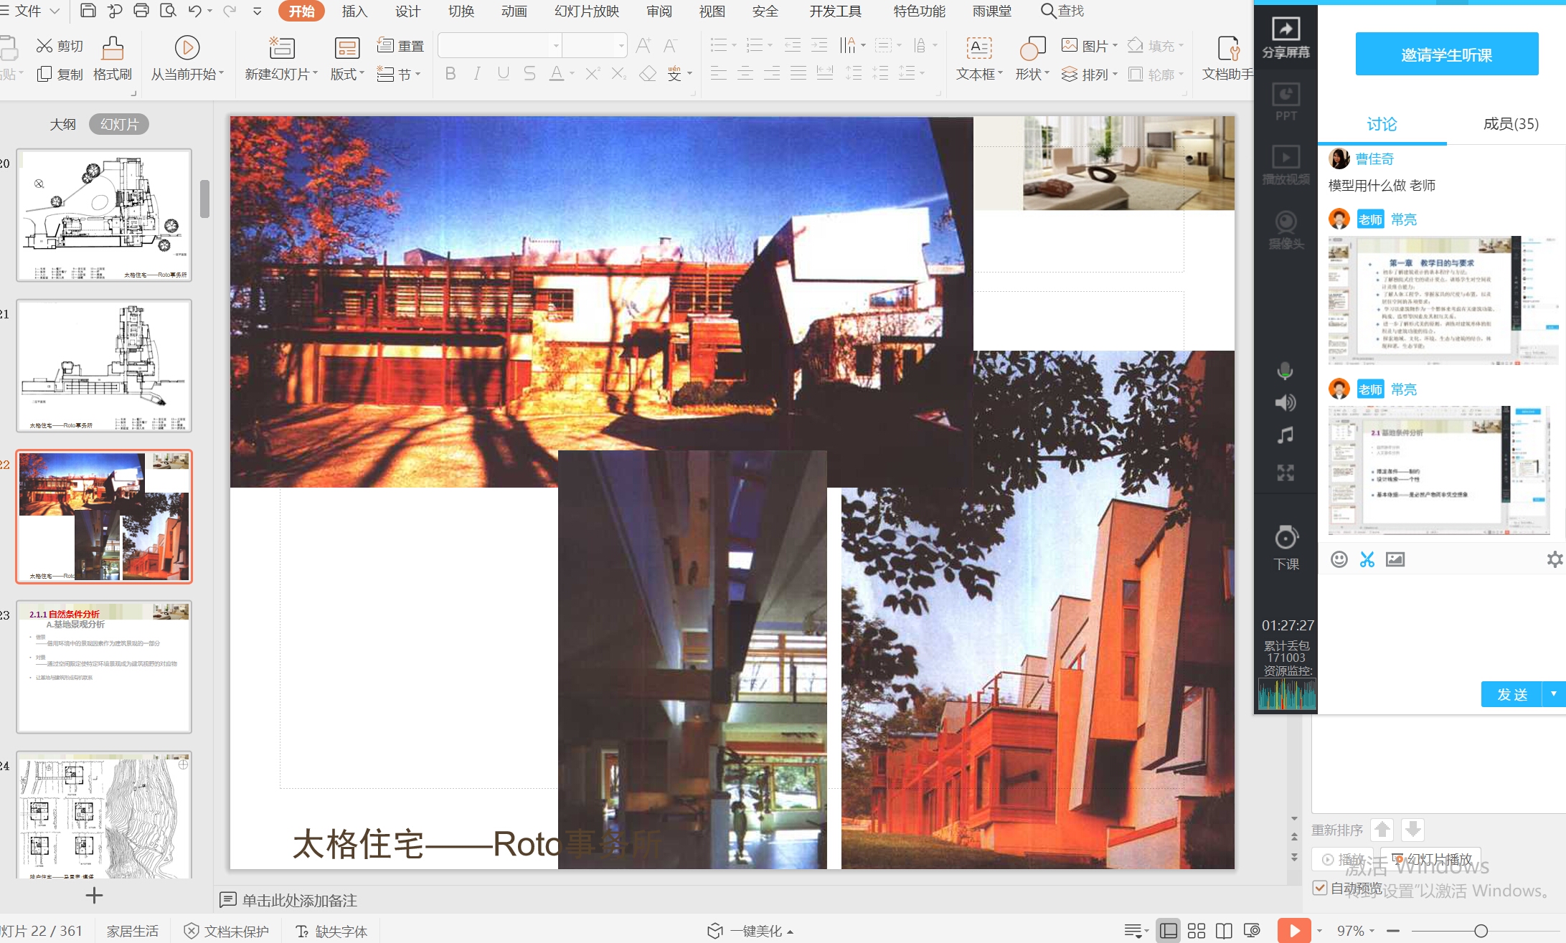The image size is (1566, 943).
Task: Increase font size icon
Action: (x=643, y=46)
